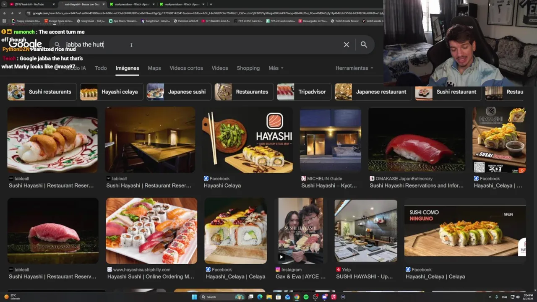Click the Google logo
Screen dimensions: 537x302
25,44
